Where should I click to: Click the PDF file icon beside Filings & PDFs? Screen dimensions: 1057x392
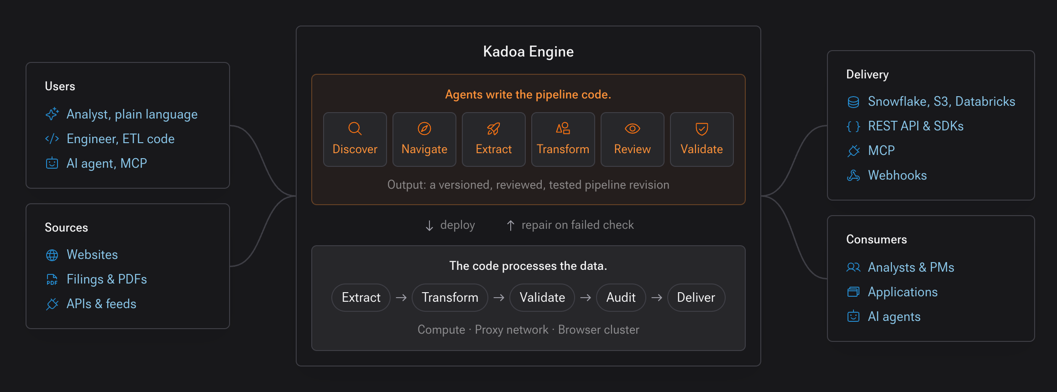point(52,279)
